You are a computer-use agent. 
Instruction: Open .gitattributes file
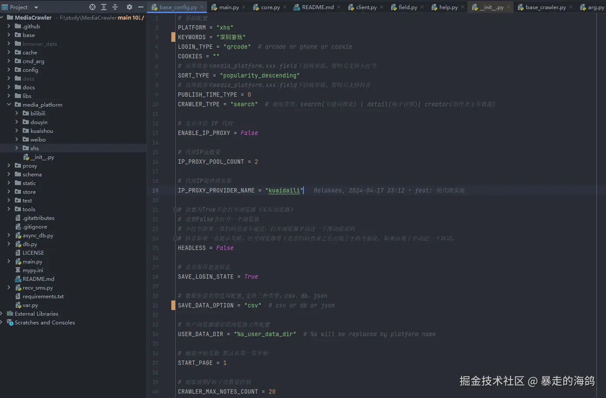coord(38,218)
